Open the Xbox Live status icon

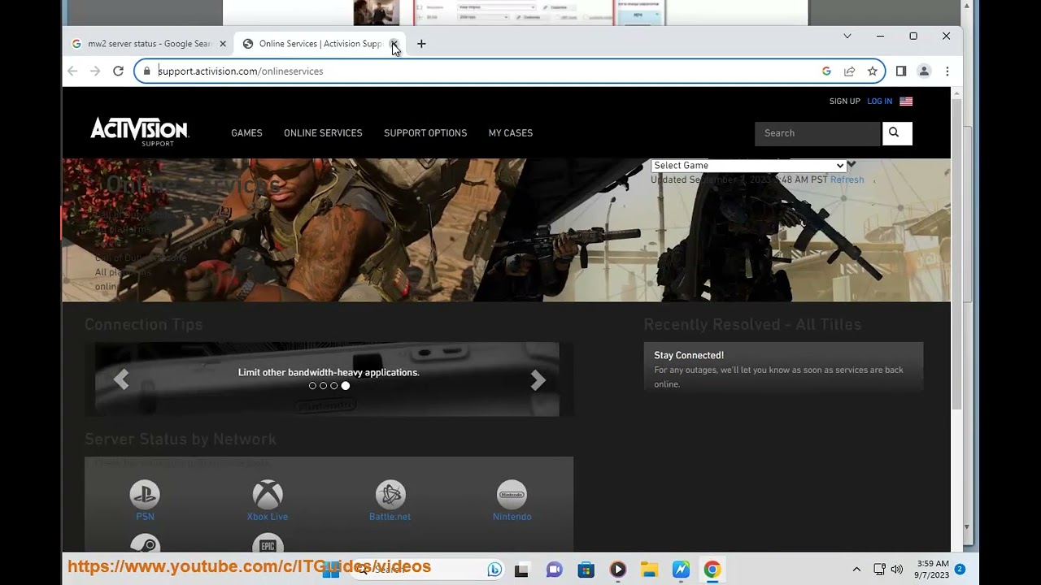(268, 494)
